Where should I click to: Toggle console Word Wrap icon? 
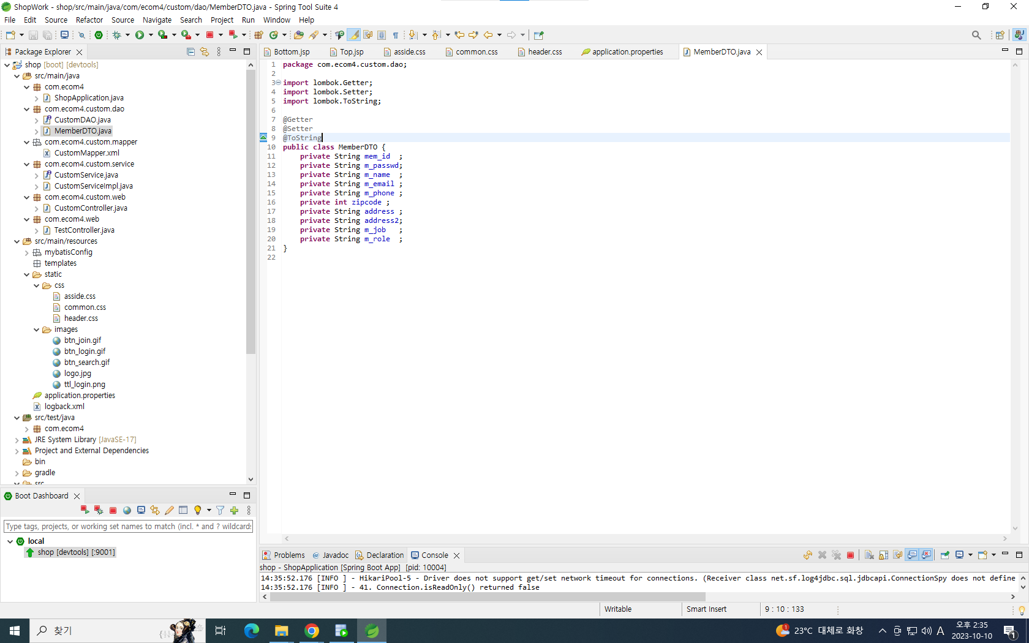[x=897, y=555]
